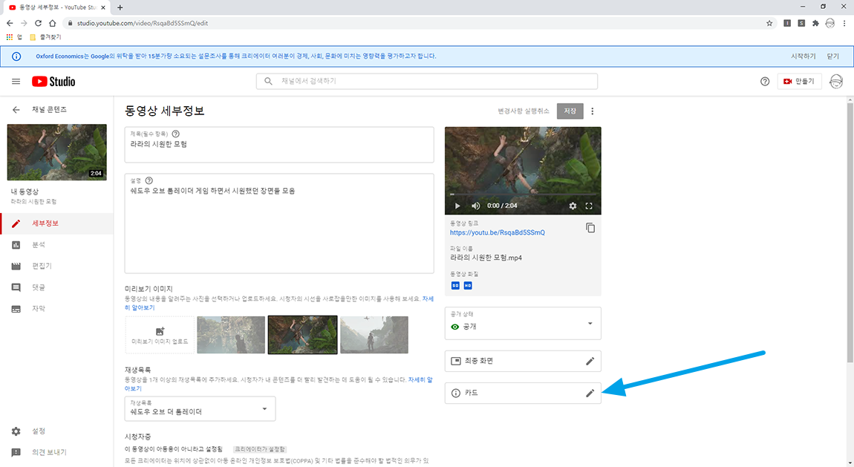
Task: Enter fullscreen in video preview
Action: [589, 206]
